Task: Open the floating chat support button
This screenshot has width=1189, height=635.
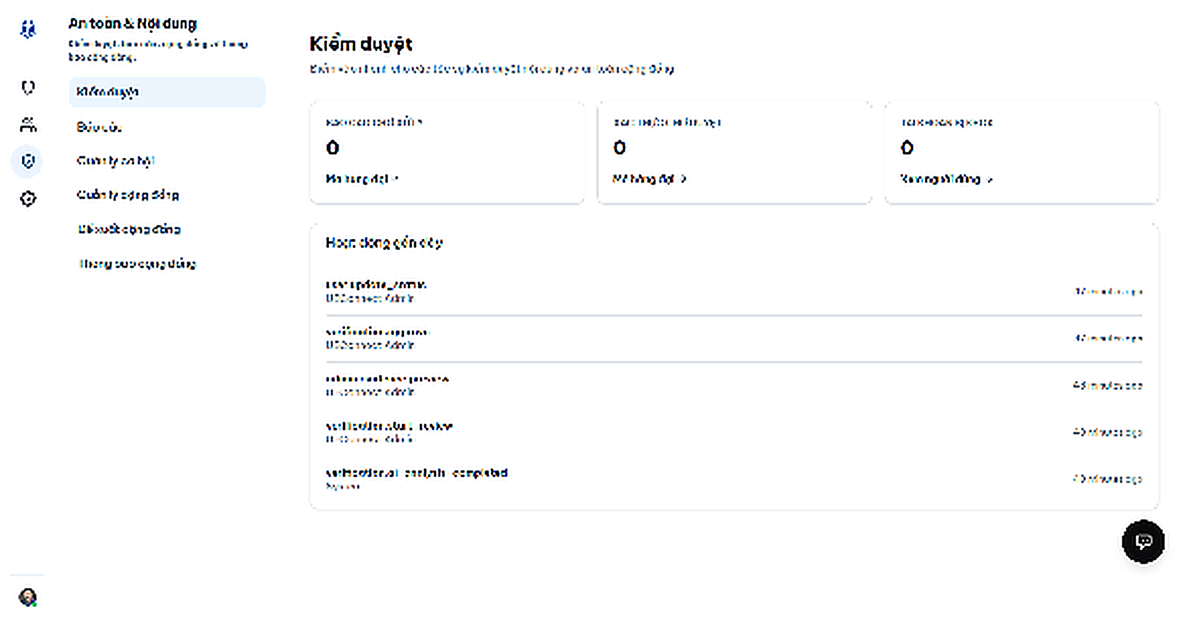Action: pos(1143,541)
